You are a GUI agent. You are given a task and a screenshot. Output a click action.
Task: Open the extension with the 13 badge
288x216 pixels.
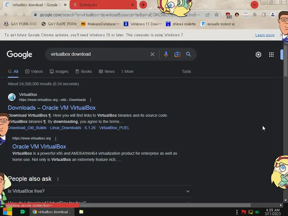tap(228, 15)
